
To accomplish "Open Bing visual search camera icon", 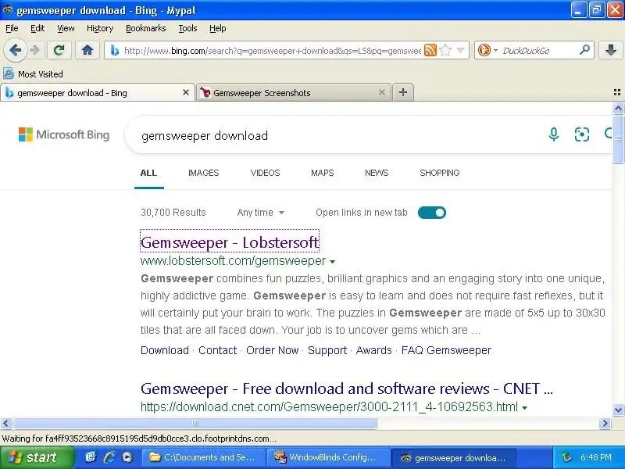I will point(582,134).
